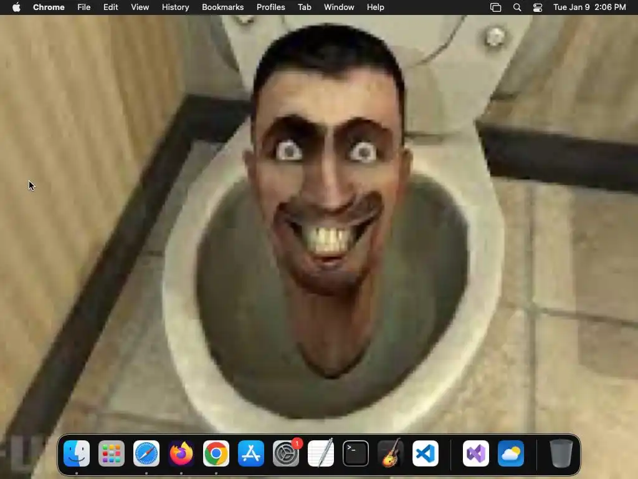Viewport: 638px width, 479px height.
Task: Open the App Store Dock icon
Action: (251, 453)
